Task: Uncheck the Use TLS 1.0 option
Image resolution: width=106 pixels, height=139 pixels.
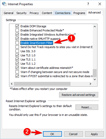Action: coord(17,55)
